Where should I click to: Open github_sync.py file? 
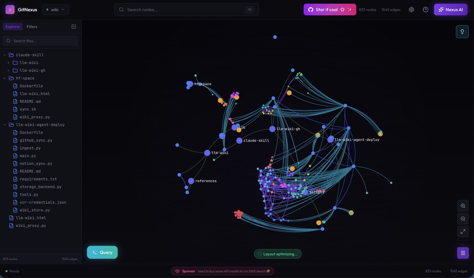pos(36,140)
